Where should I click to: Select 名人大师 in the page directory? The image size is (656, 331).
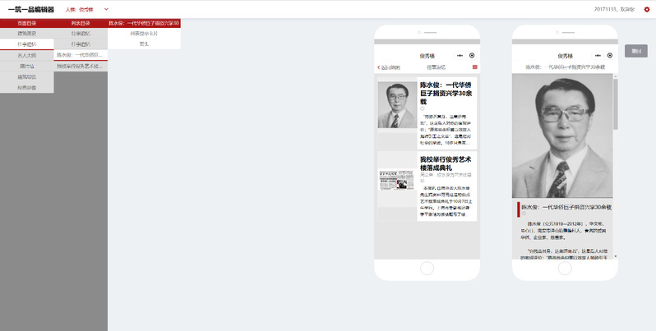27,55
